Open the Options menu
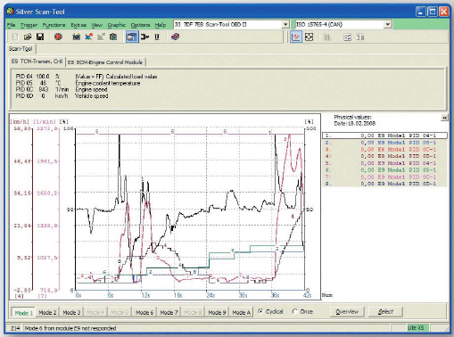 point(140,25)
